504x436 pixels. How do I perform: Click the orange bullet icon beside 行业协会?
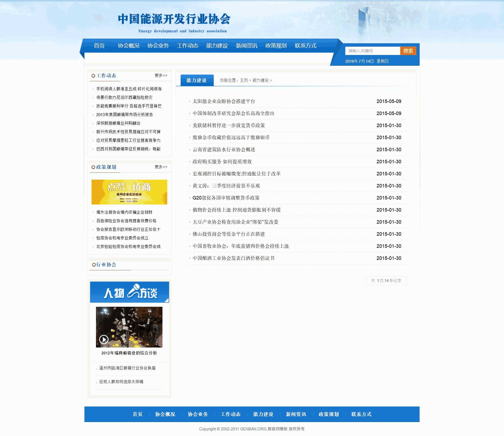click(x=93, y=264)
